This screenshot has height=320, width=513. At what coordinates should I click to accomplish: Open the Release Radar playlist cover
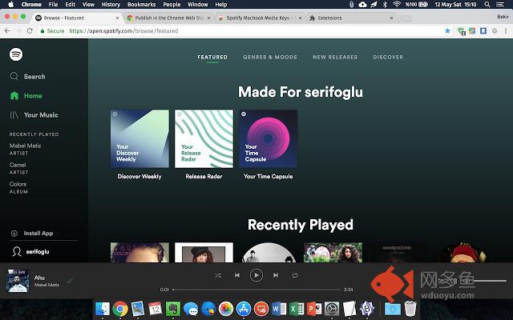pyautogui.click(x=204, y=138)
